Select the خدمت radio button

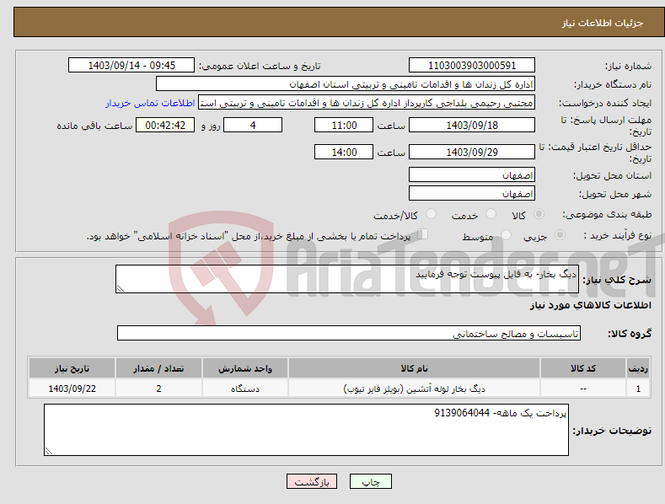point(491,214)
